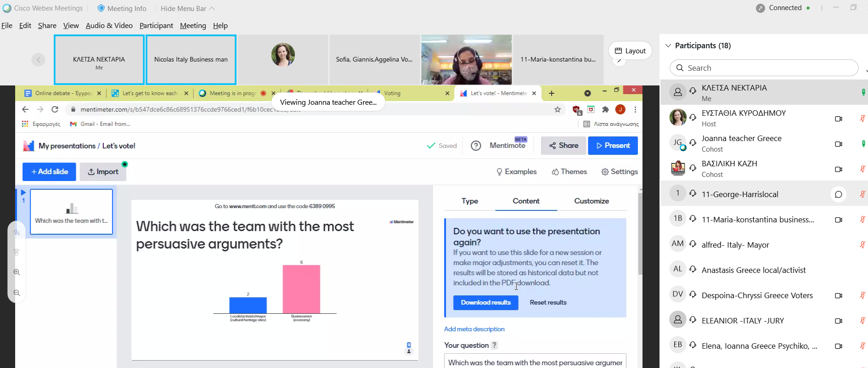Viewport: 868px width, 368px height.
Task: Toggle video icon for Despoina-Chryssi Greece Voters
Action: point(838,295)
